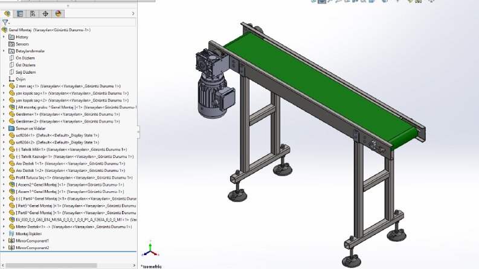The image size is (479, 269).
Task: Click the yan kapak saç<1> part icon
Action: 11,93
